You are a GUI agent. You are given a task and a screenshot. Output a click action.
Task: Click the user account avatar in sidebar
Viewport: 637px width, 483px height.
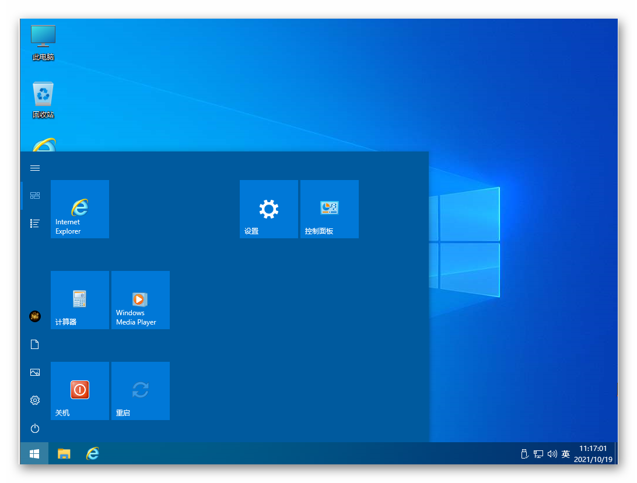point(35,316)
